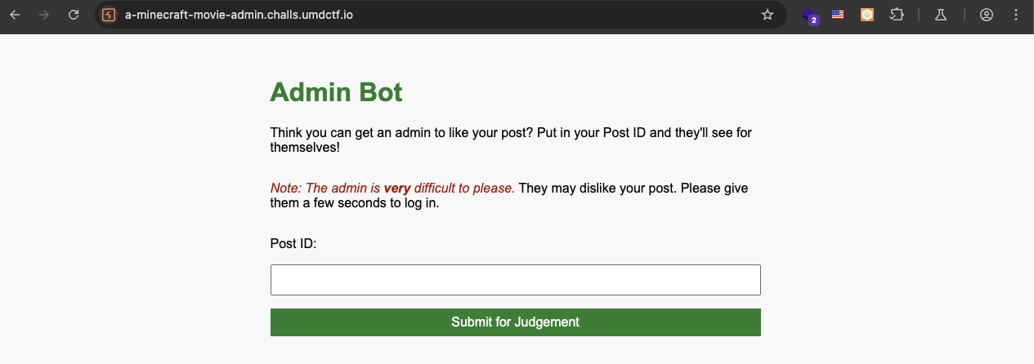Click the red italic admin note text
Viewport: 1034px width, 364px height.
(393, 189)
